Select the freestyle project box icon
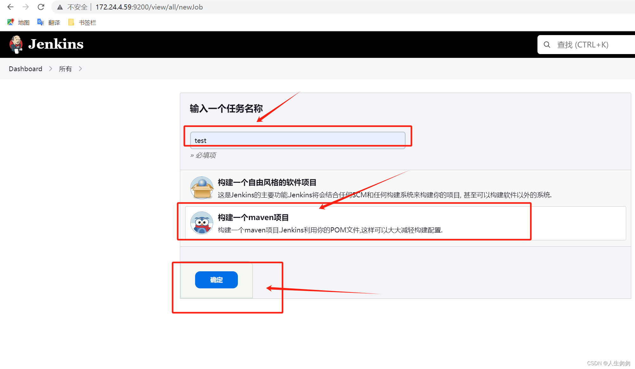 point(202,188)
